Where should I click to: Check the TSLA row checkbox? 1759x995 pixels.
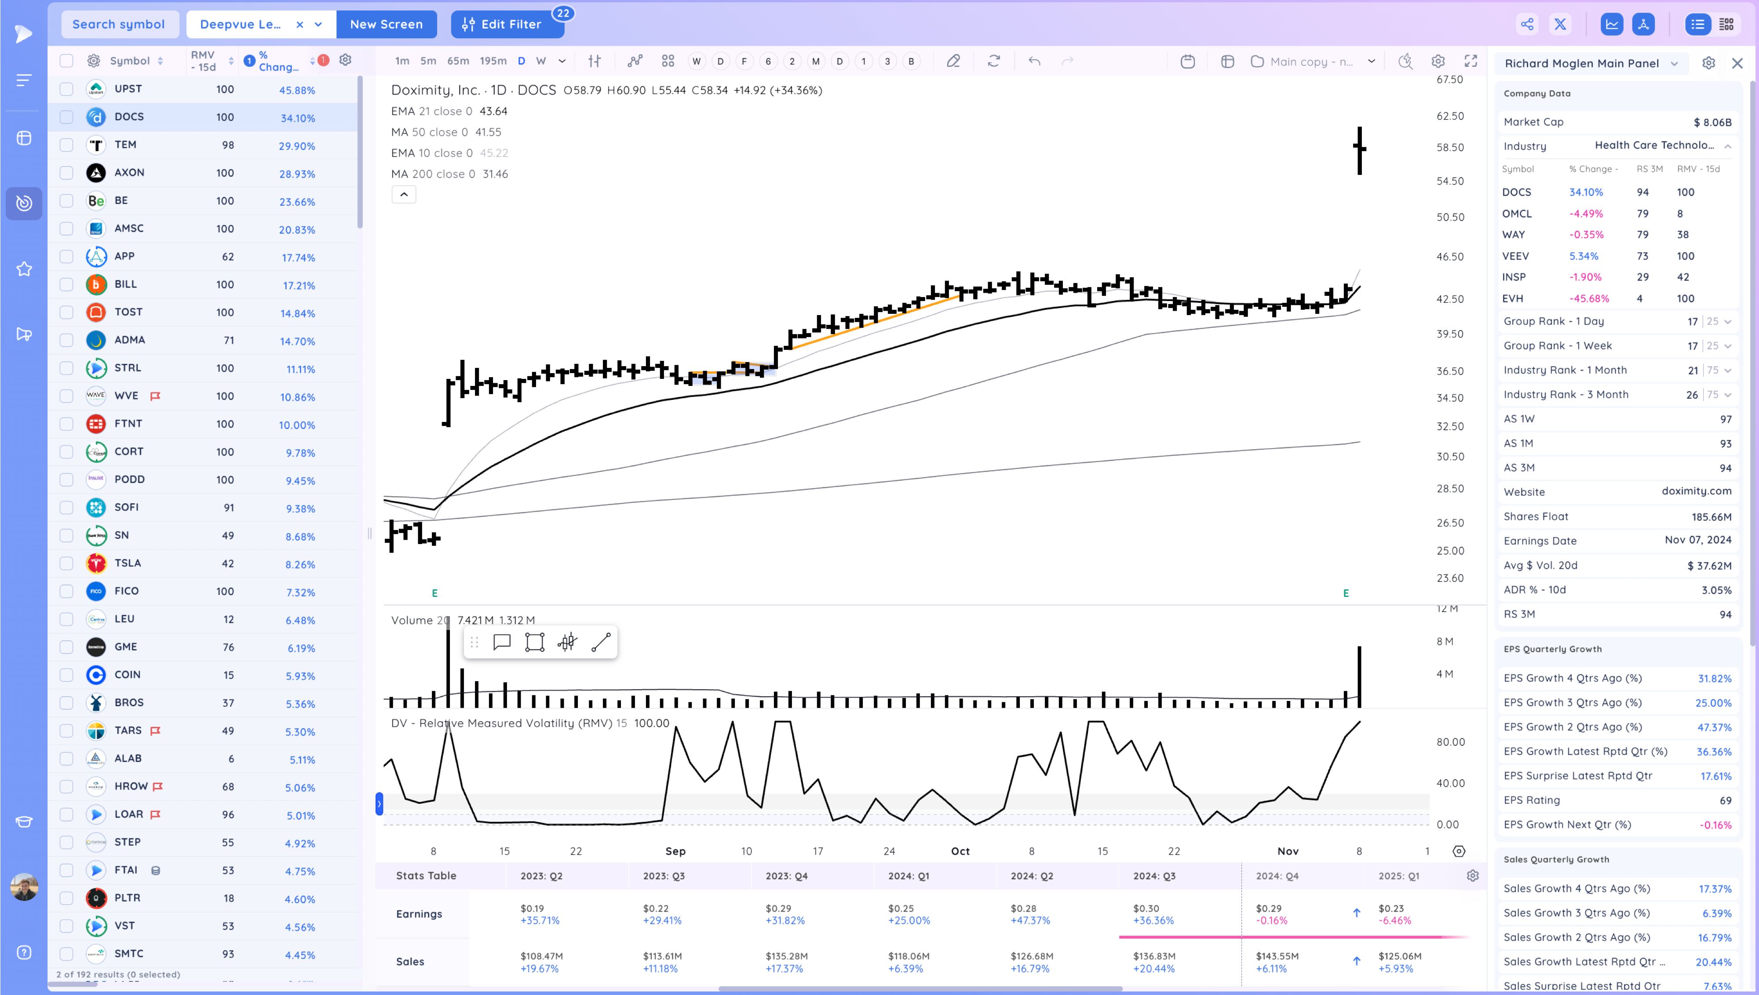click(66, 563)
